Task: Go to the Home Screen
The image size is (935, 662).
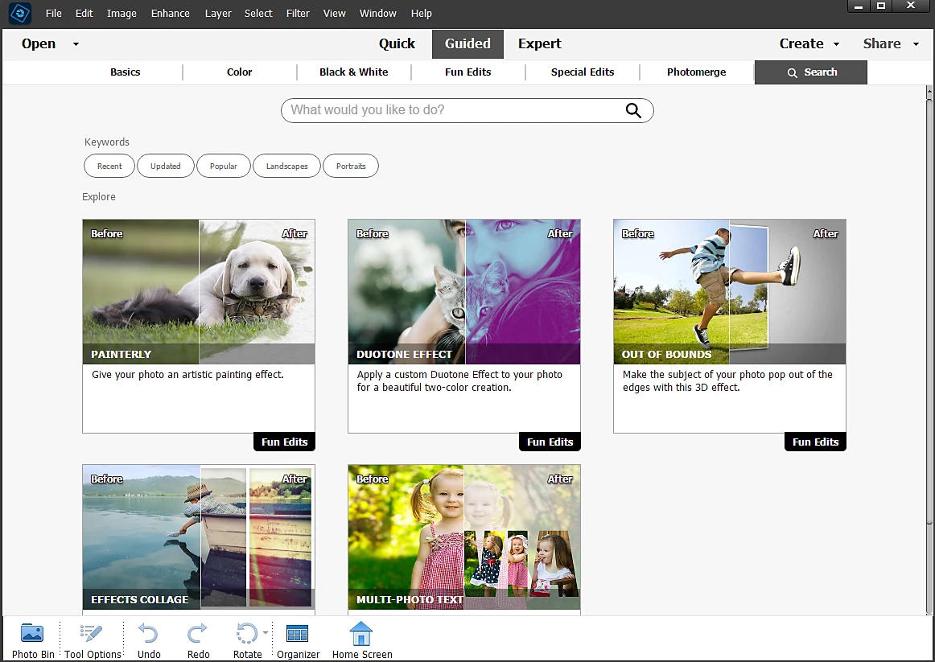Action: [362, 634]
